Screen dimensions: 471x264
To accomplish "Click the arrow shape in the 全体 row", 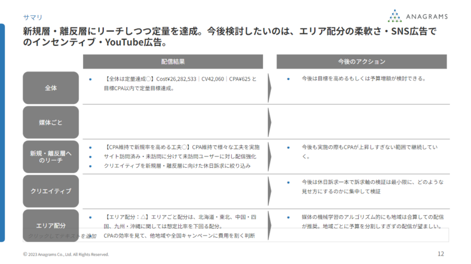I will [270, 88].
